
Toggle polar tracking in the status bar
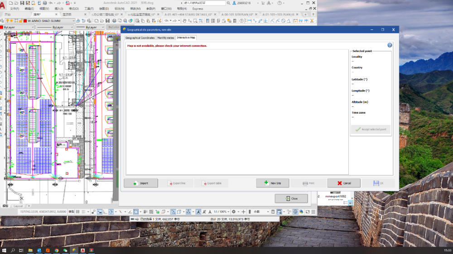[x=111, y=211]
